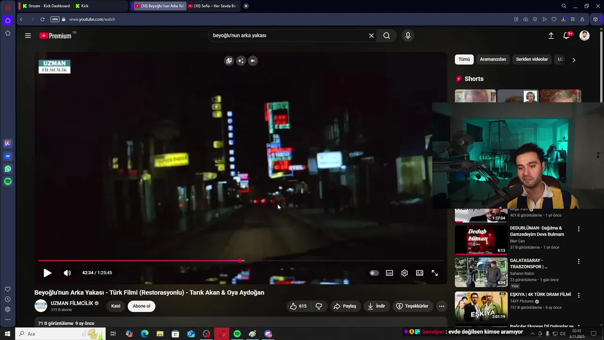Open options menu for EŞKIYA 4K video
The height and width of the screenshot is (340, 604).
coord(579,295)
